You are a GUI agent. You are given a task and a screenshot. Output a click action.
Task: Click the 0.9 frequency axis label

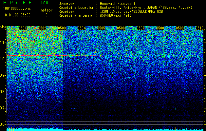(x=3, y=75)
